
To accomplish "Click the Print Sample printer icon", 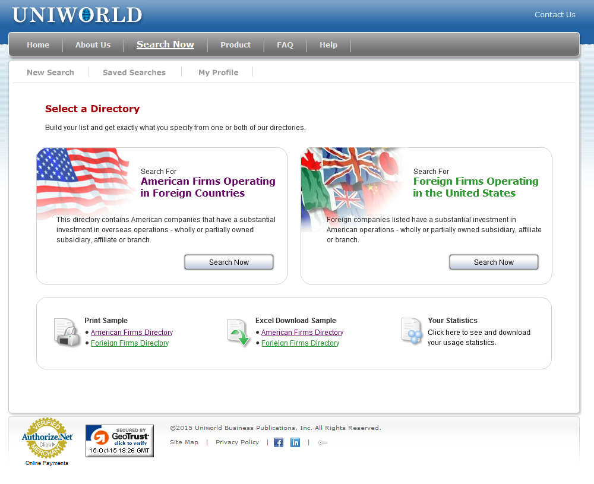I will point(67,333).
